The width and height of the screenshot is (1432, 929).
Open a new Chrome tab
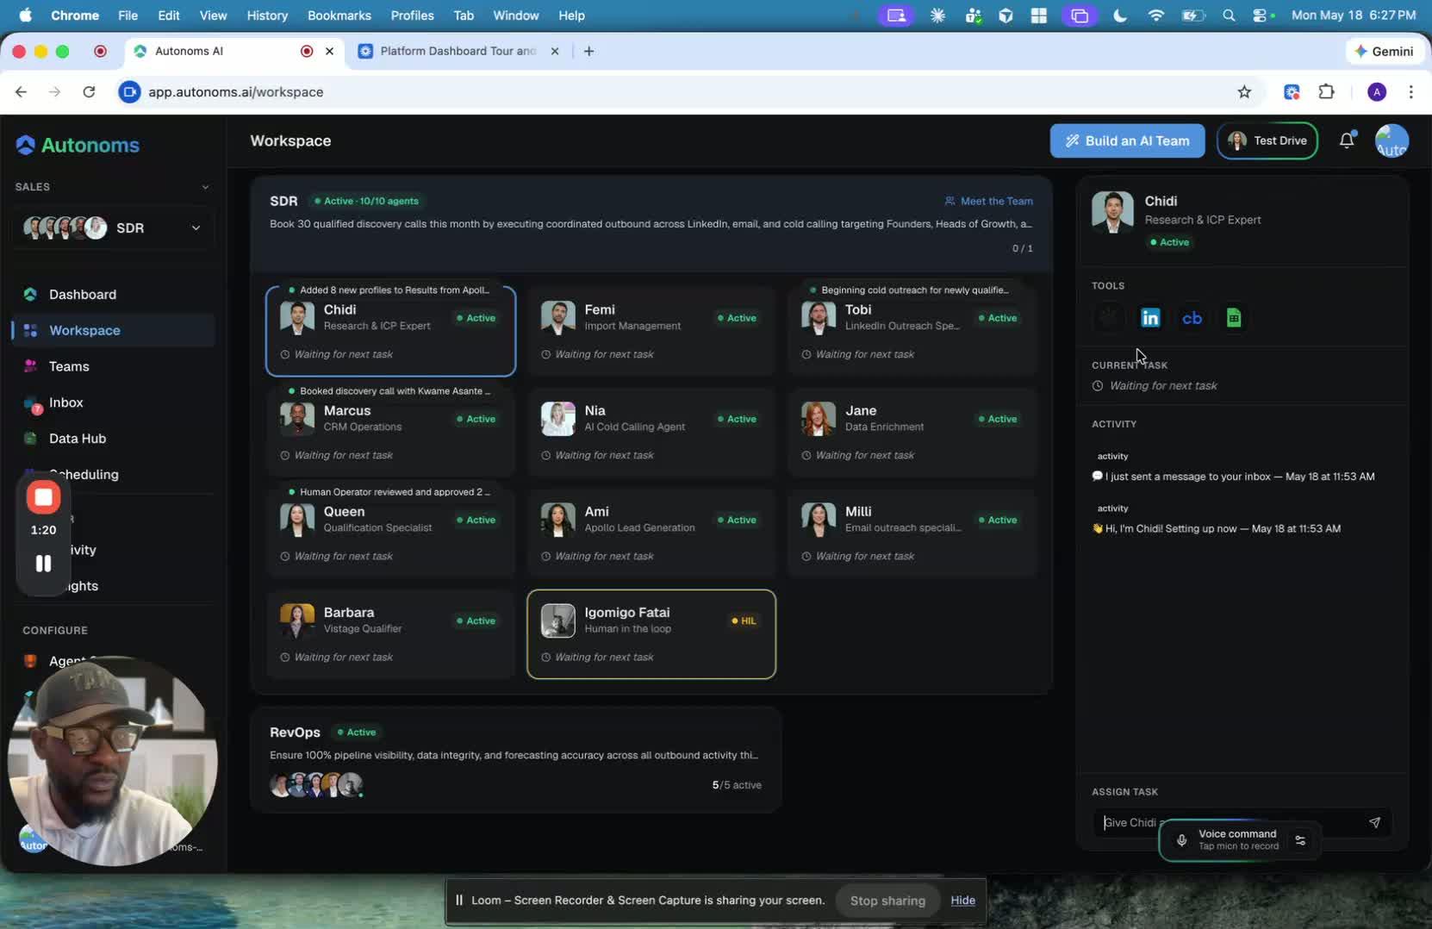tap(588, 52)
